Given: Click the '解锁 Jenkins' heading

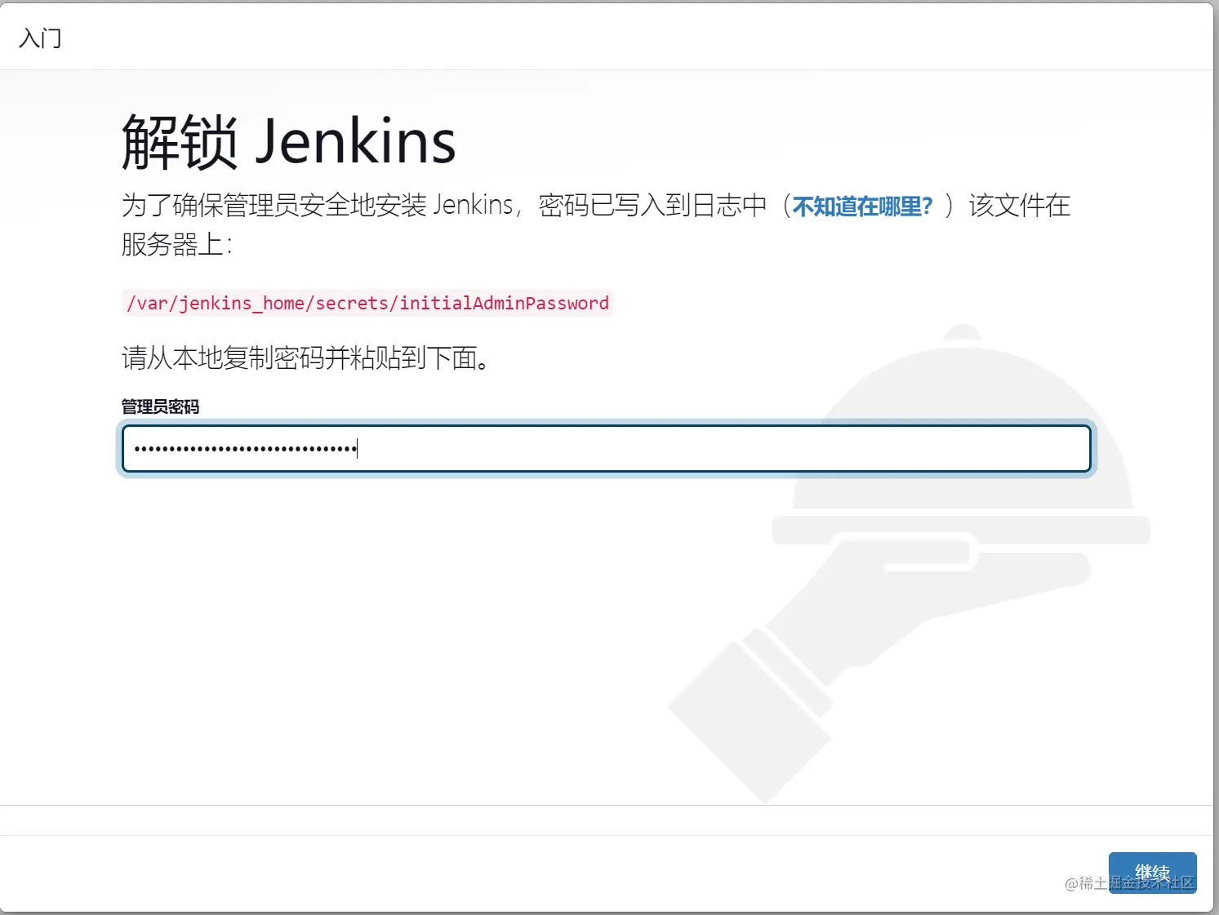Looking at the screenshot, I should [x=288, y=142].
